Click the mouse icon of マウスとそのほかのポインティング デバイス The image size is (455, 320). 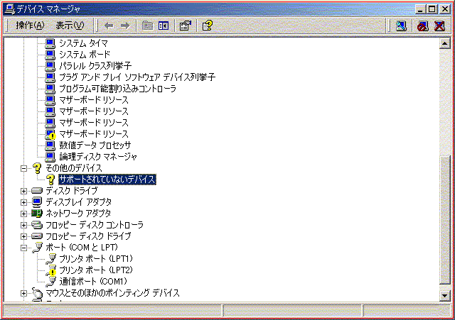(37, 293)
